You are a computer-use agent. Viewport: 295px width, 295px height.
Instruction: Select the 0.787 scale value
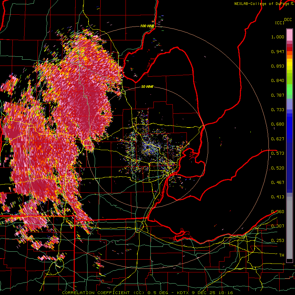point(278,95)
